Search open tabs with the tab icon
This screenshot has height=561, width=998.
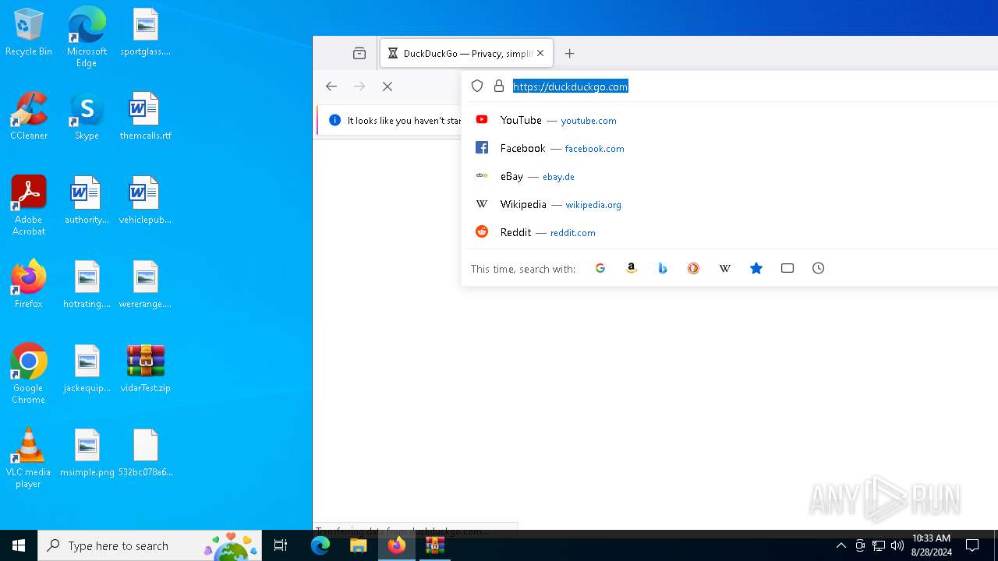[787, 268]
